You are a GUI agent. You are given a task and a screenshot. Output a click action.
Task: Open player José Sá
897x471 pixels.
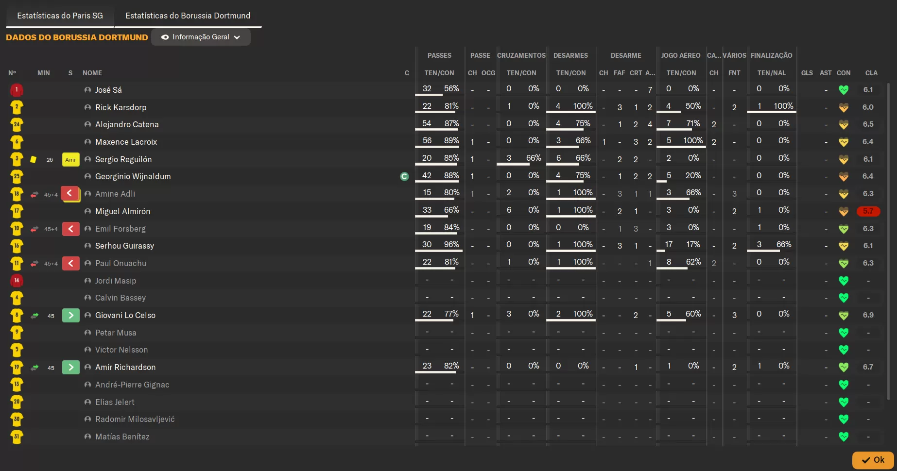108,90
